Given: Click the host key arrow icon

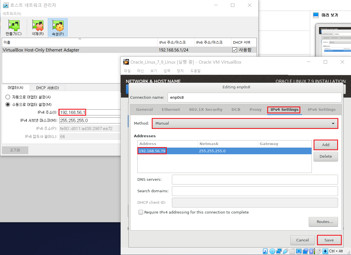Looking at the screenshot, I should click(325, 251).
